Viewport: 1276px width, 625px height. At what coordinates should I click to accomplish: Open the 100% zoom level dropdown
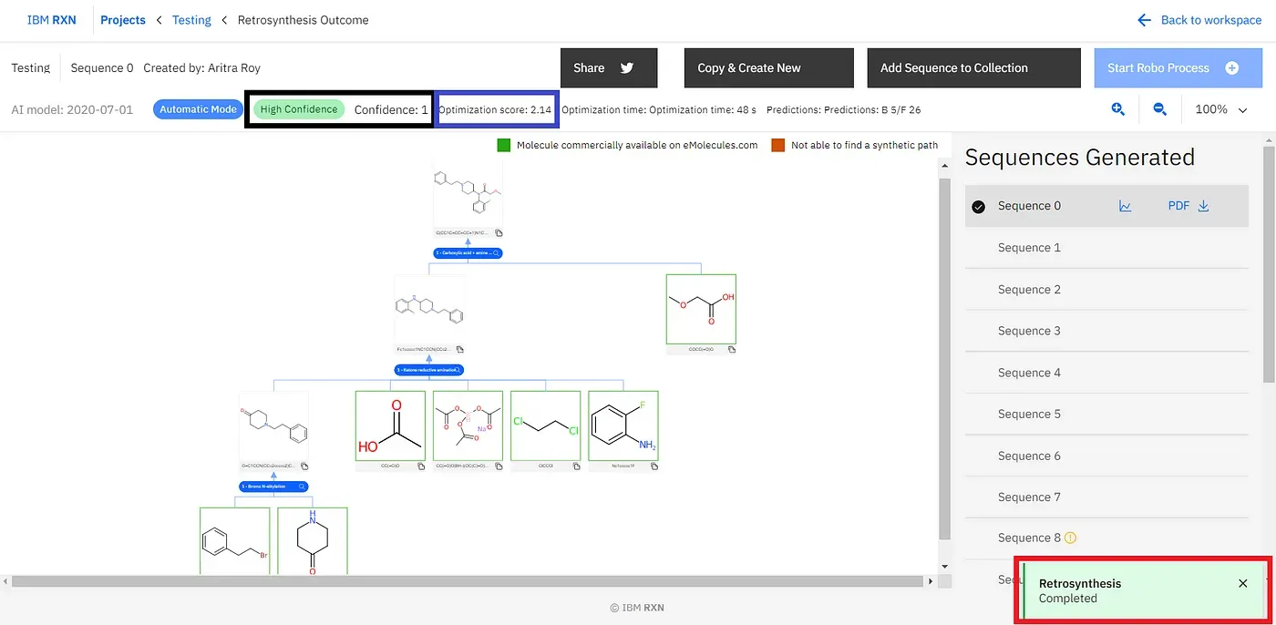tap(1221, 109)
